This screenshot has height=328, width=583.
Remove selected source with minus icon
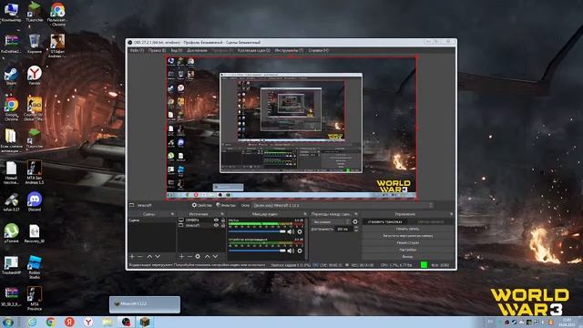(189, 257)
